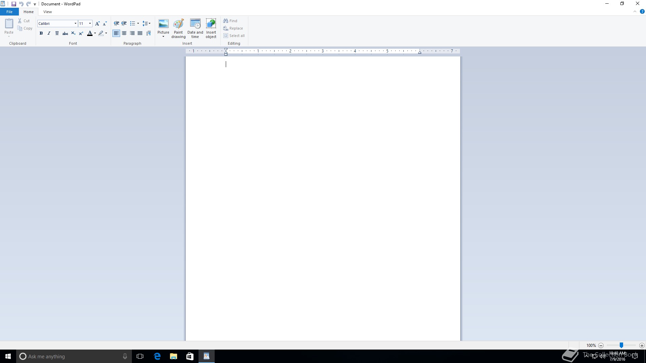Viewport: 646px width, 363px height.
Task: Enable center text alignment
Action: (x=124, y=33)
